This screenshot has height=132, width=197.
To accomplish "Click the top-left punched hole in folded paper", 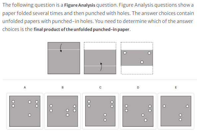I will click(125, 53).
